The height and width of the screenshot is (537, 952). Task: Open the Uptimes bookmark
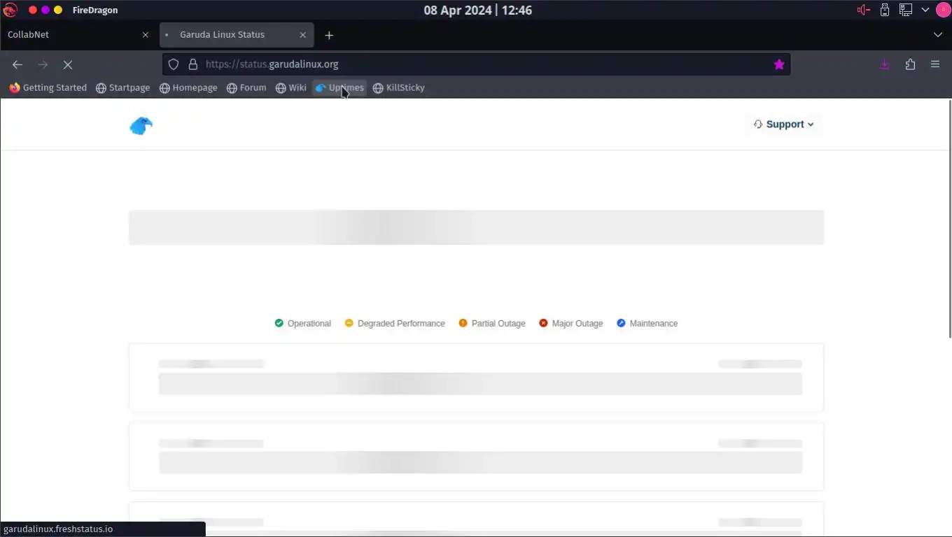(339, 88)
